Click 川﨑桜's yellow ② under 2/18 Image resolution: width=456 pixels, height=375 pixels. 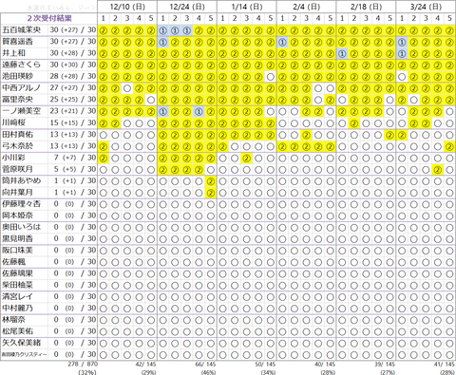(354, 123)
